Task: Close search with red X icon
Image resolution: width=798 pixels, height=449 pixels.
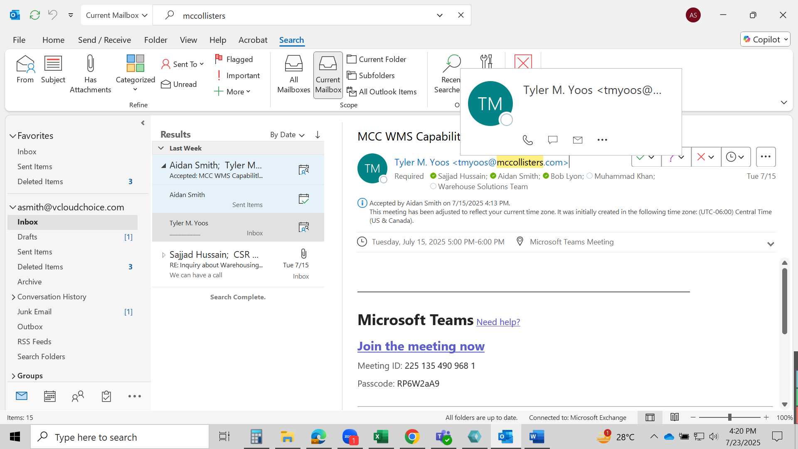Action: click(523, 62)
